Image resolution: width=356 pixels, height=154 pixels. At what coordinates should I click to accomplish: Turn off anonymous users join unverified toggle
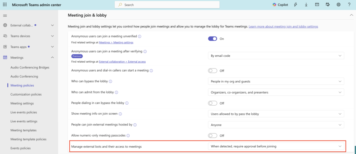(x=213, y=39)
